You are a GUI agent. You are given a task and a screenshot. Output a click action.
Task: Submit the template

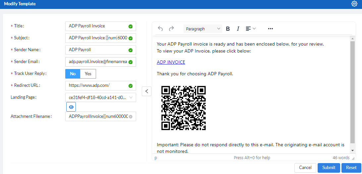click(x=329, y=167)
